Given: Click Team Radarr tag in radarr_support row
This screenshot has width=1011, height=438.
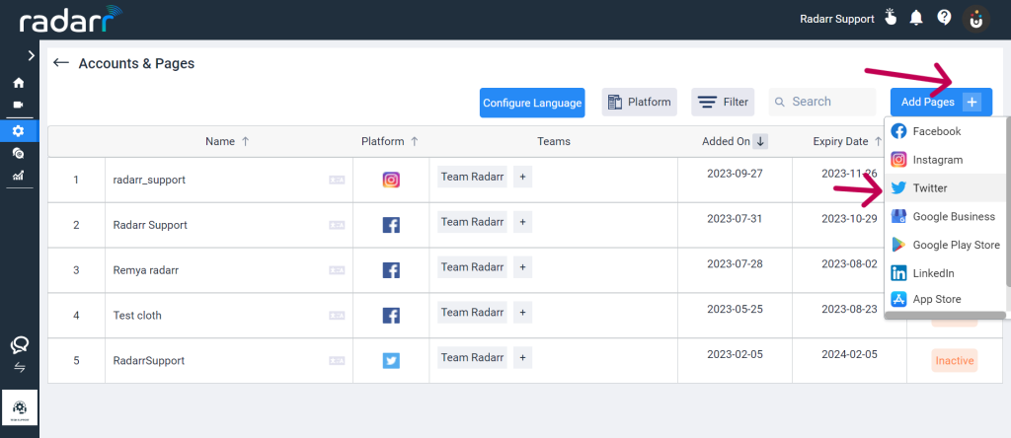Looking at the screenshot, I should [x=472, y=177].
